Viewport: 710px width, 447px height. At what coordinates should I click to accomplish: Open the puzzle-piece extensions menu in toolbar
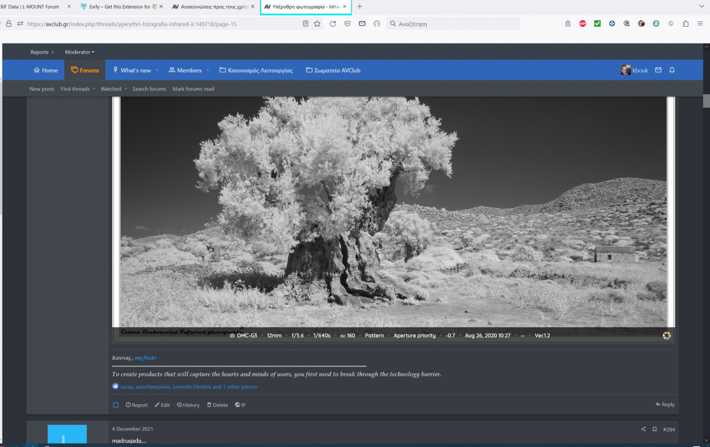tap(686, 23)
